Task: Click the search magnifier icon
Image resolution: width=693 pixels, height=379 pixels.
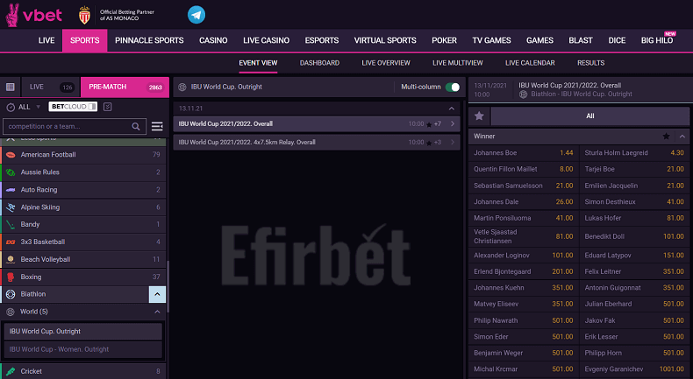Action: (136, 127)
